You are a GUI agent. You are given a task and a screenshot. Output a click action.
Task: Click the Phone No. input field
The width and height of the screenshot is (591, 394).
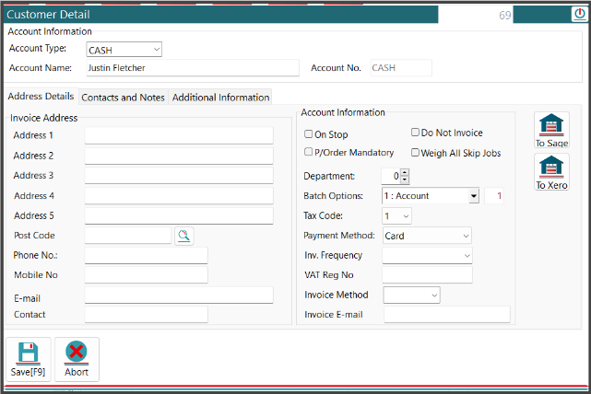(x=147, y=255)
